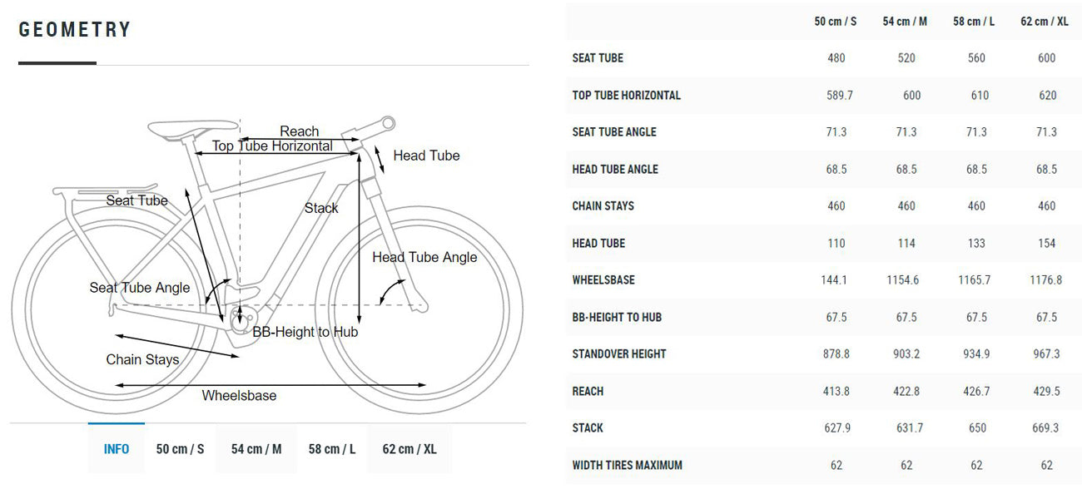Image resolution: width=1082 pixels, height=499 pixels.
Task: Click the GEOMETRY heading
Action: click(x=75, y=30)
